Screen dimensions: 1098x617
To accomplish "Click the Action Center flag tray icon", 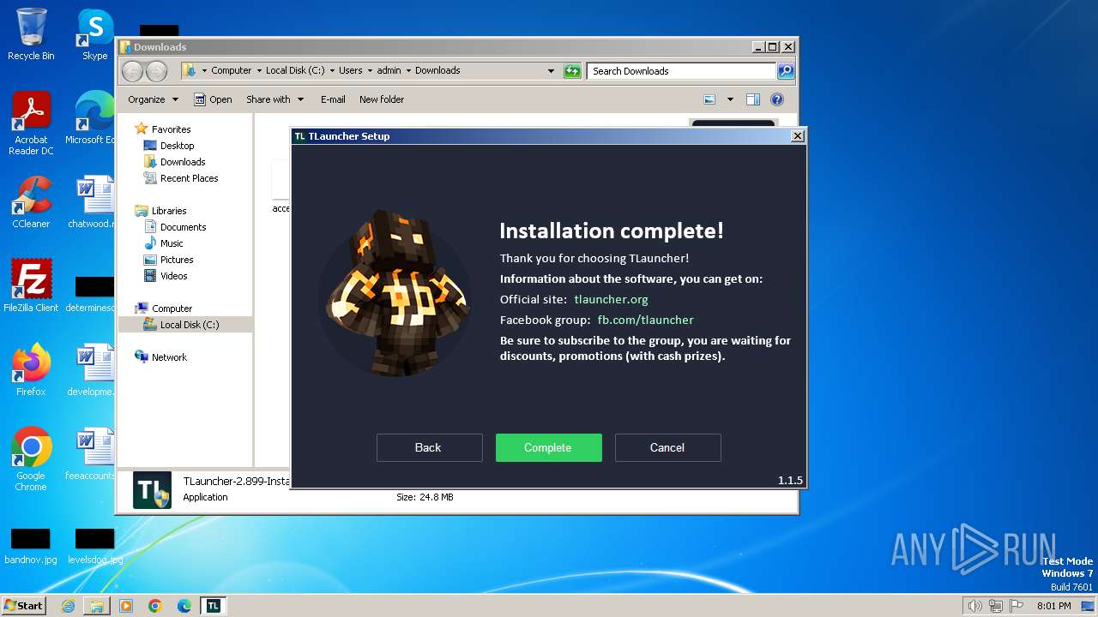I will pyautogui.click(x=1017, y=606).
